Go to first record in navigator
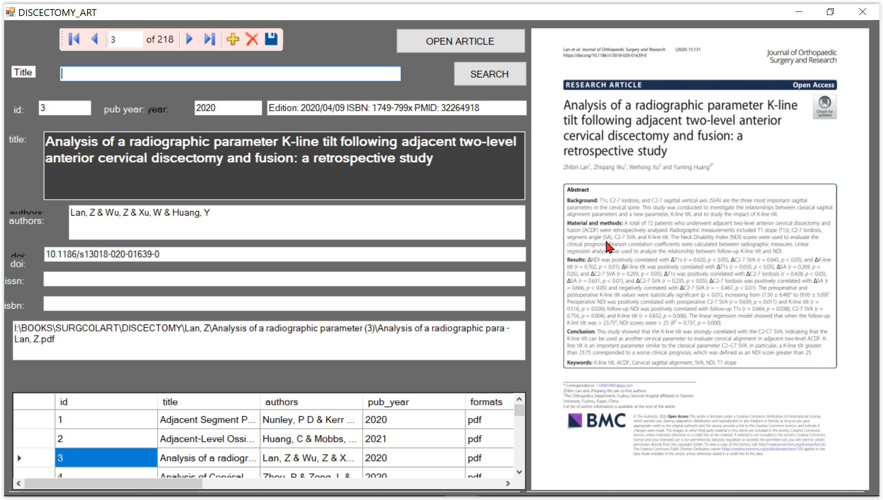Viewport: 883px width, 500px height. (x=74, y=39)
